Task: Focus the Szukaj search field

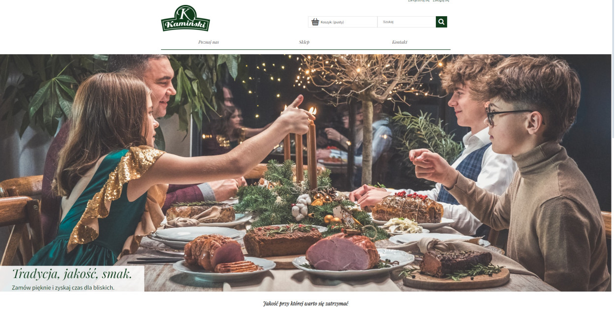Action: pyautogui.click(x=406, y=22)
